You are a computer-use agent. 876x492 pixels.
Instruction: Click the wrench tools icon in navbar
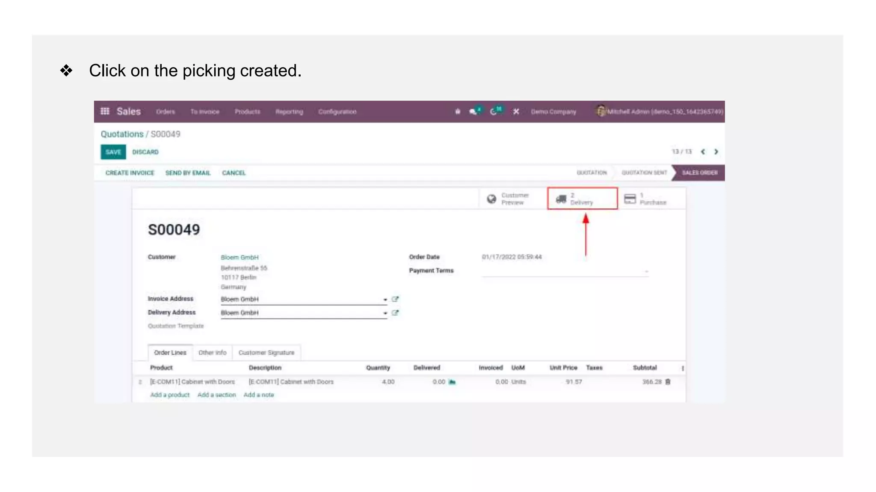coord(516,111)
